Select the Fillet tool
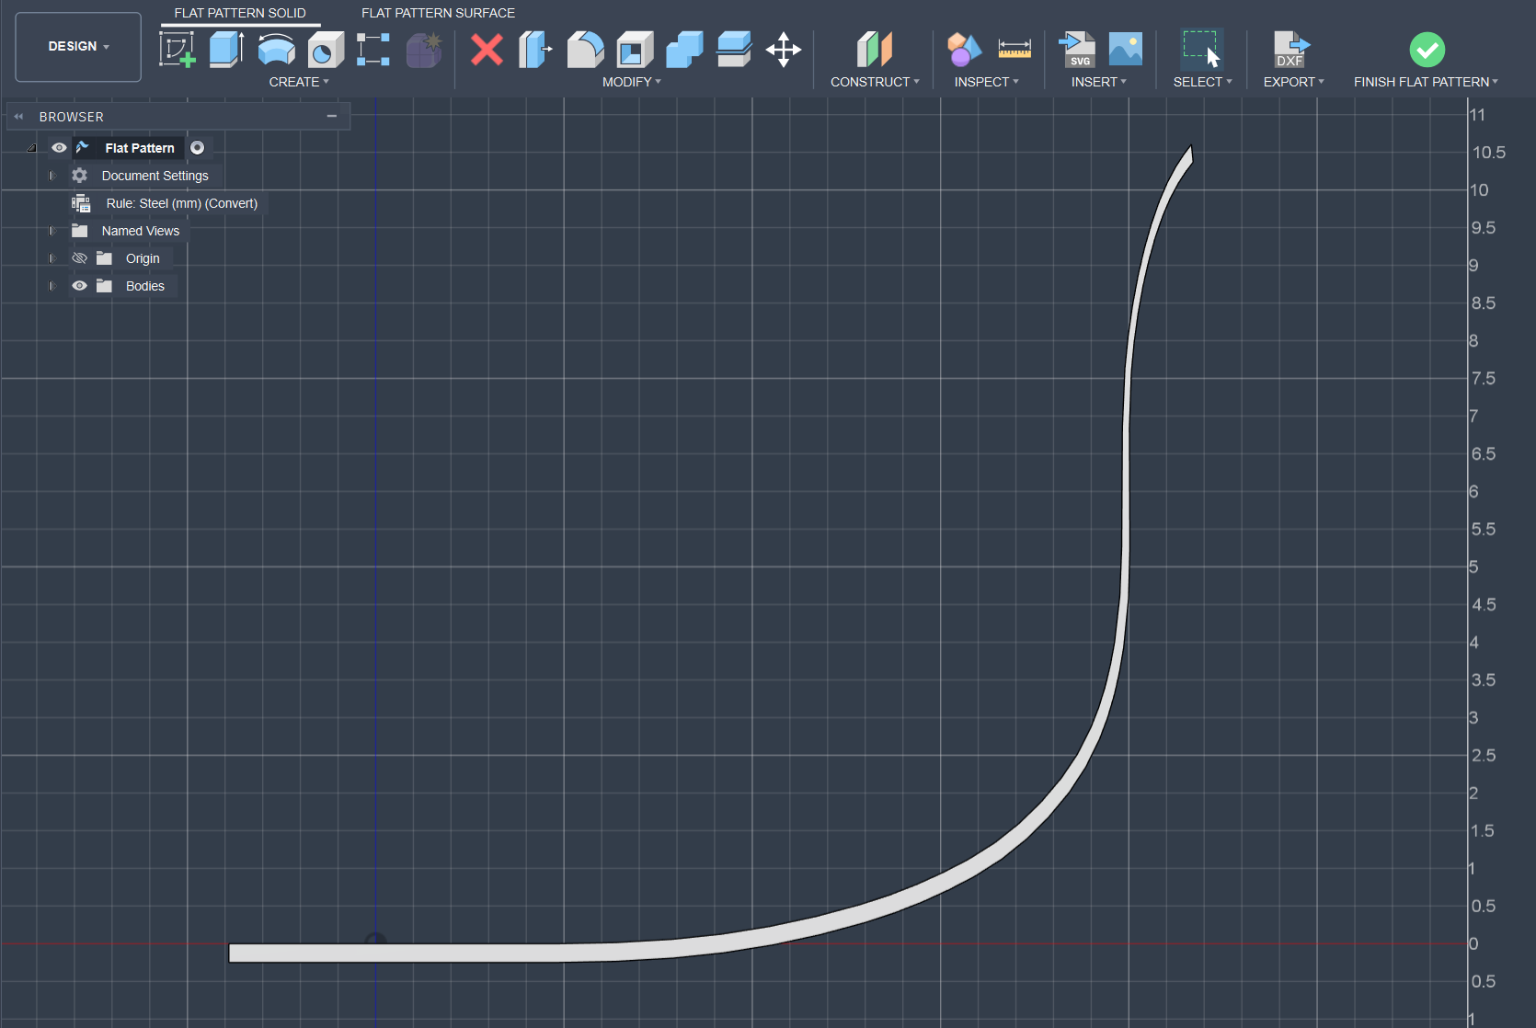The image size is (1536, 1028). [x=586, y=50]
